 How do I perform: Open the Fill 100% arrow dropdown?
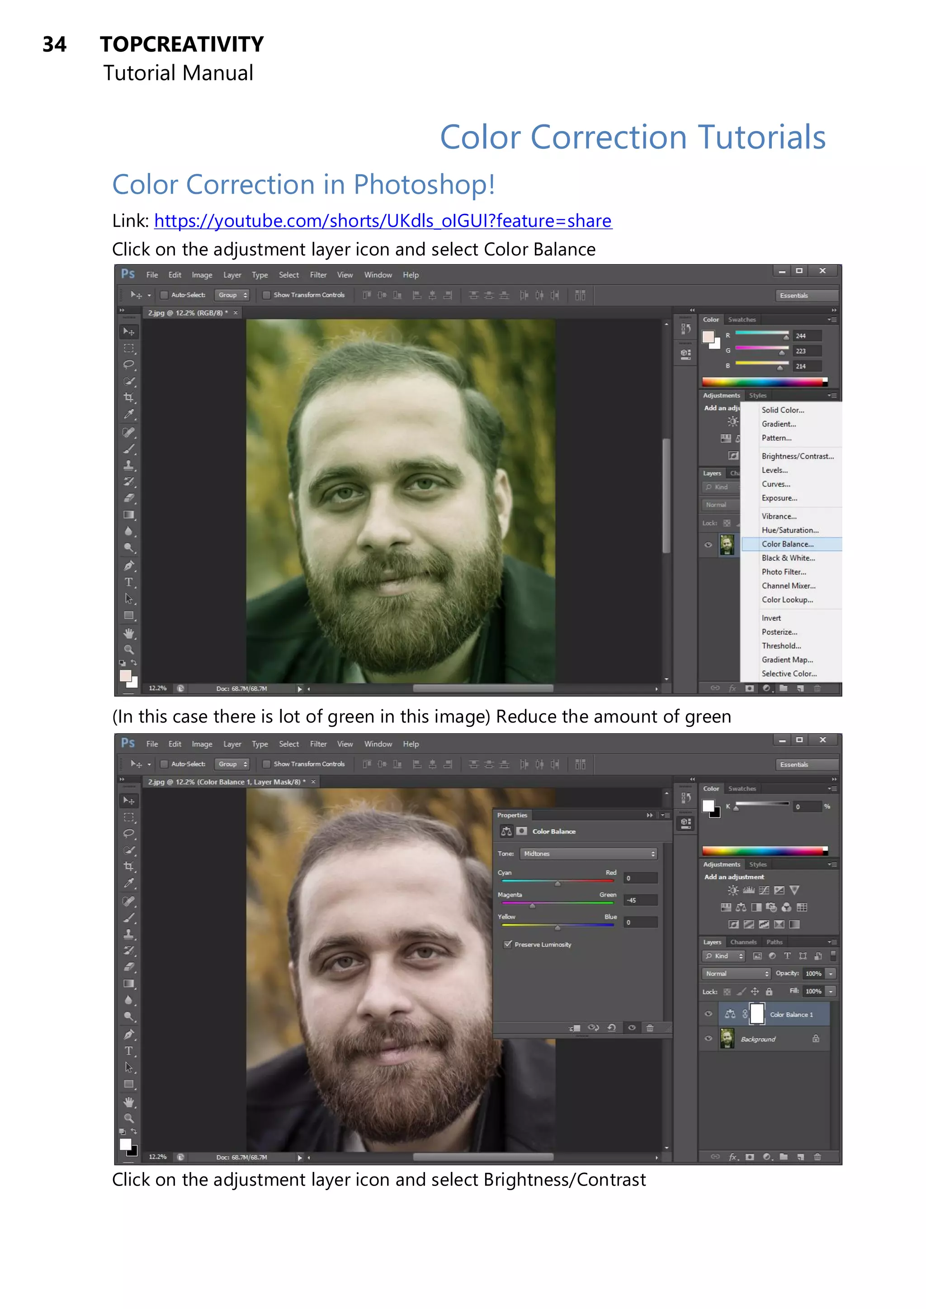tap(831, 992)
